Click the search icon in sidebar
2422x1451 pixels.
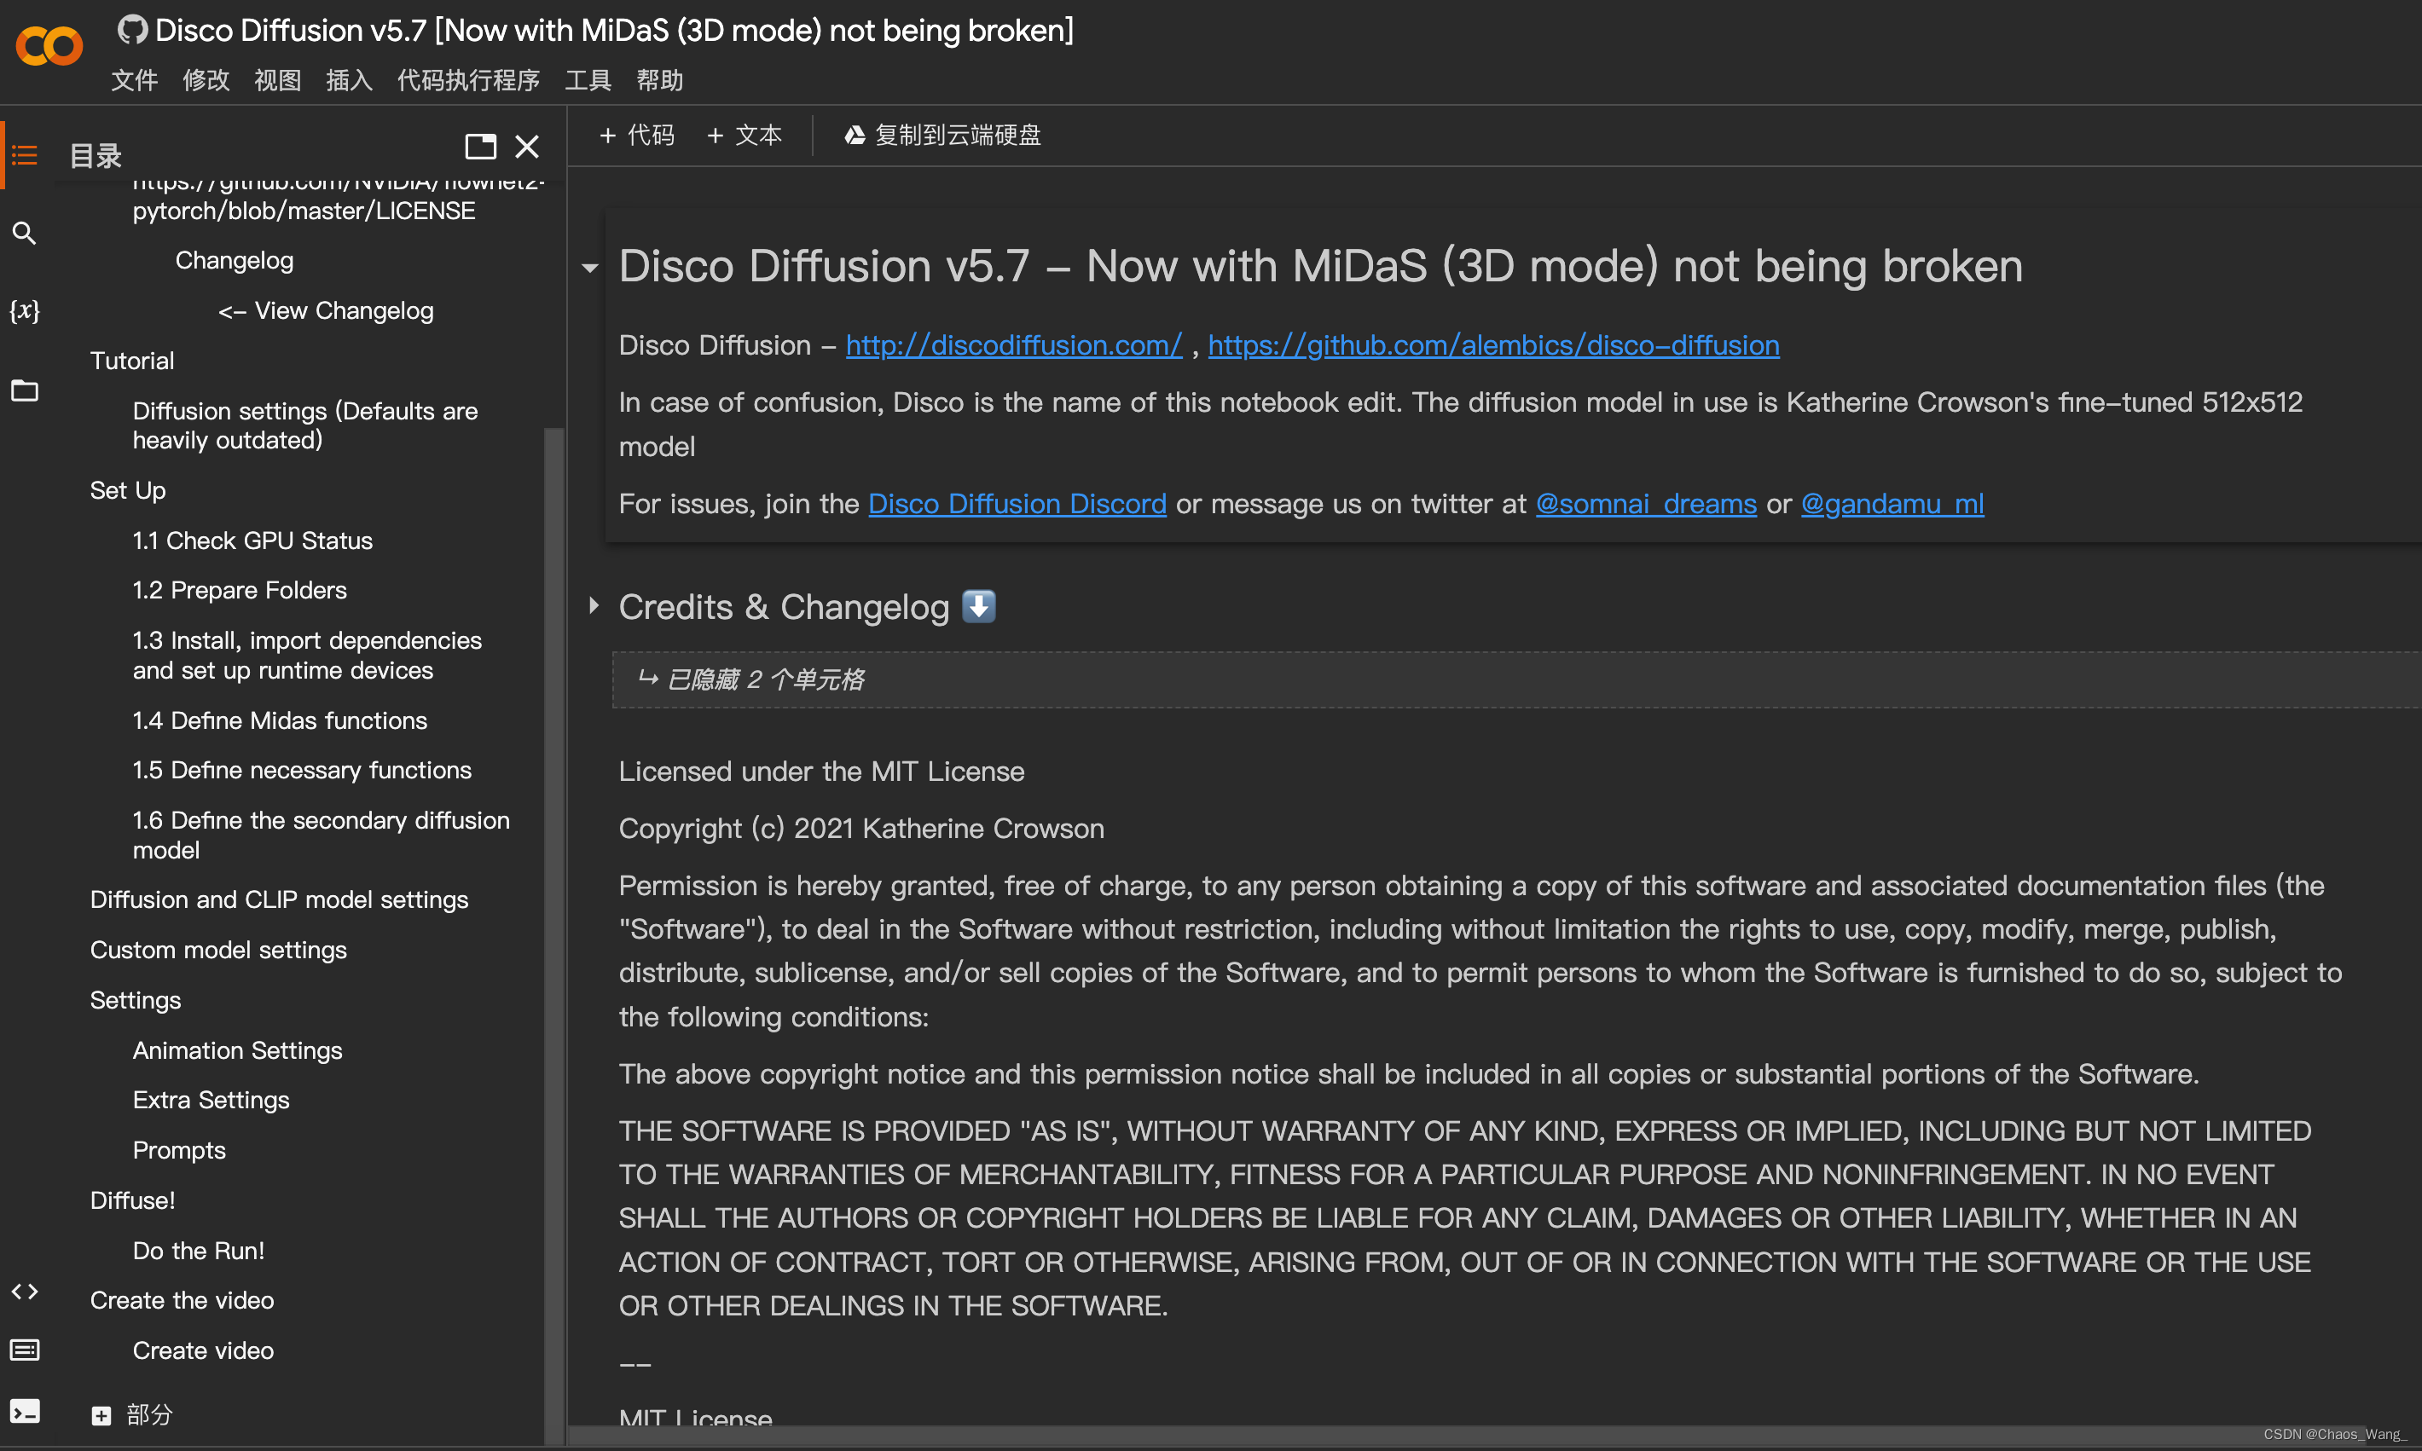coord(24,234)
